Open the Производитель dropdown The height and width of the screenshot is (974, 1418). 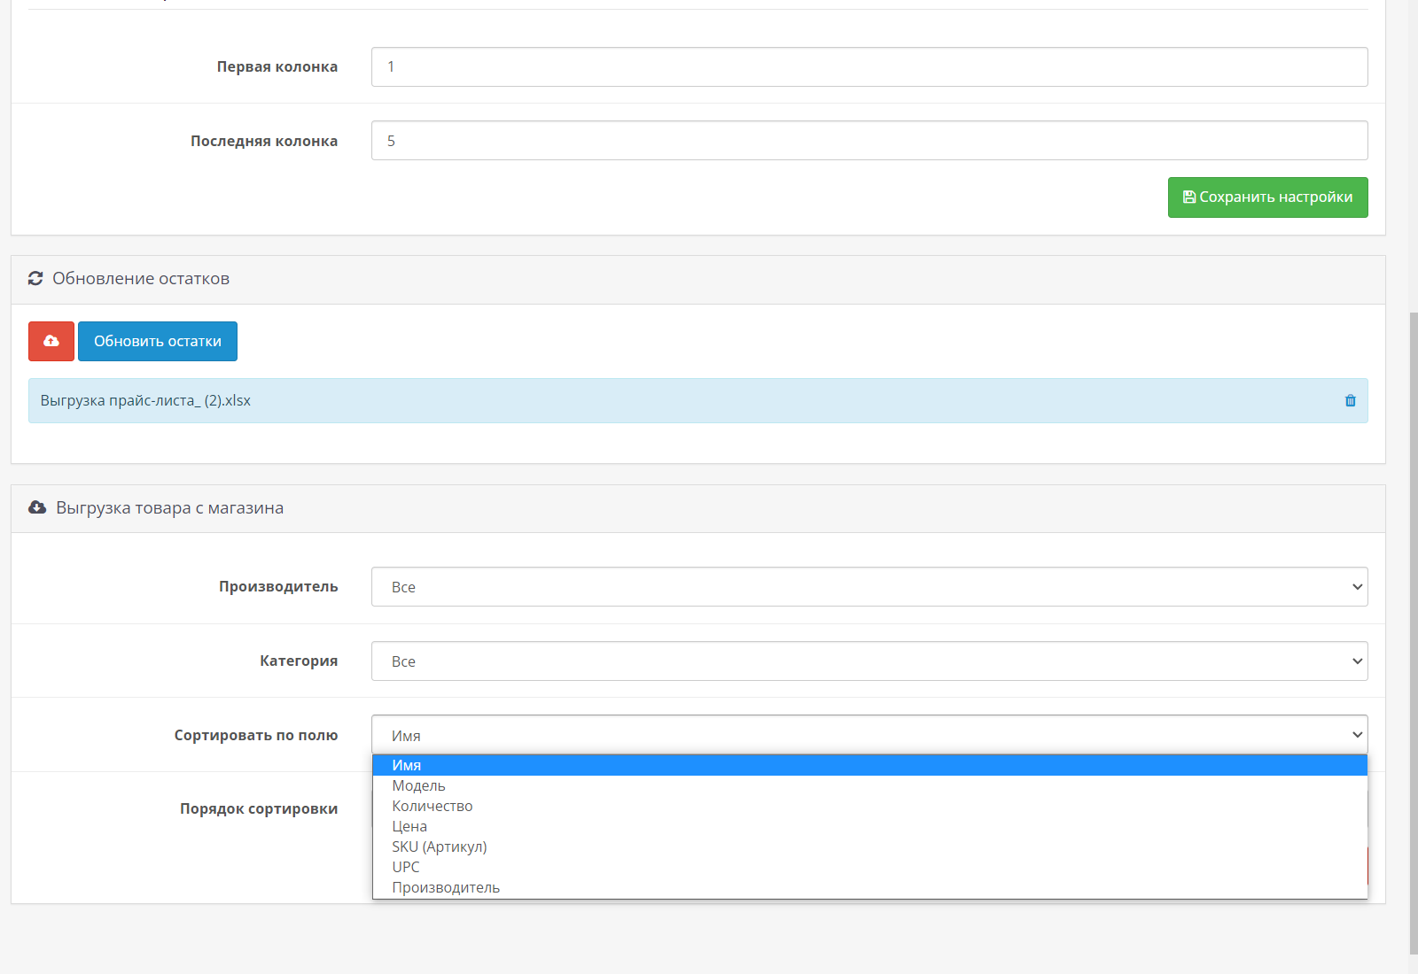click(869, 587)
